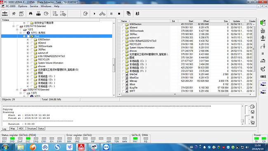Image resolution: width=268 pixels, height=151 pixels.
Task: Tick the checkbox for the Root folder
Action: pos(28,36)
